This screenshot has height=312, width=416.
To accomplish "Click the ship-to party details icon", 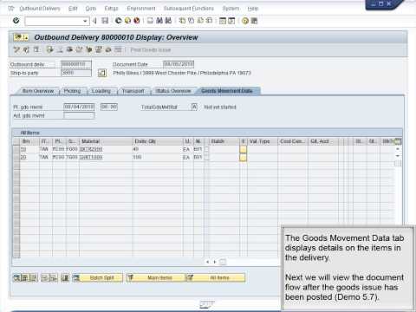I will [102, 73].
